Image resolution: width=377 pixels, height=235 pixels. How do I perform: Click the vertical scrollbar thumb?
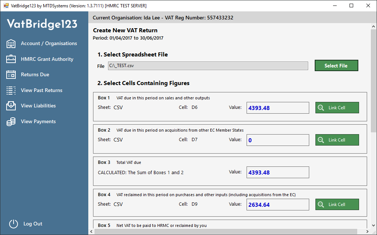(x=373, y=81)
